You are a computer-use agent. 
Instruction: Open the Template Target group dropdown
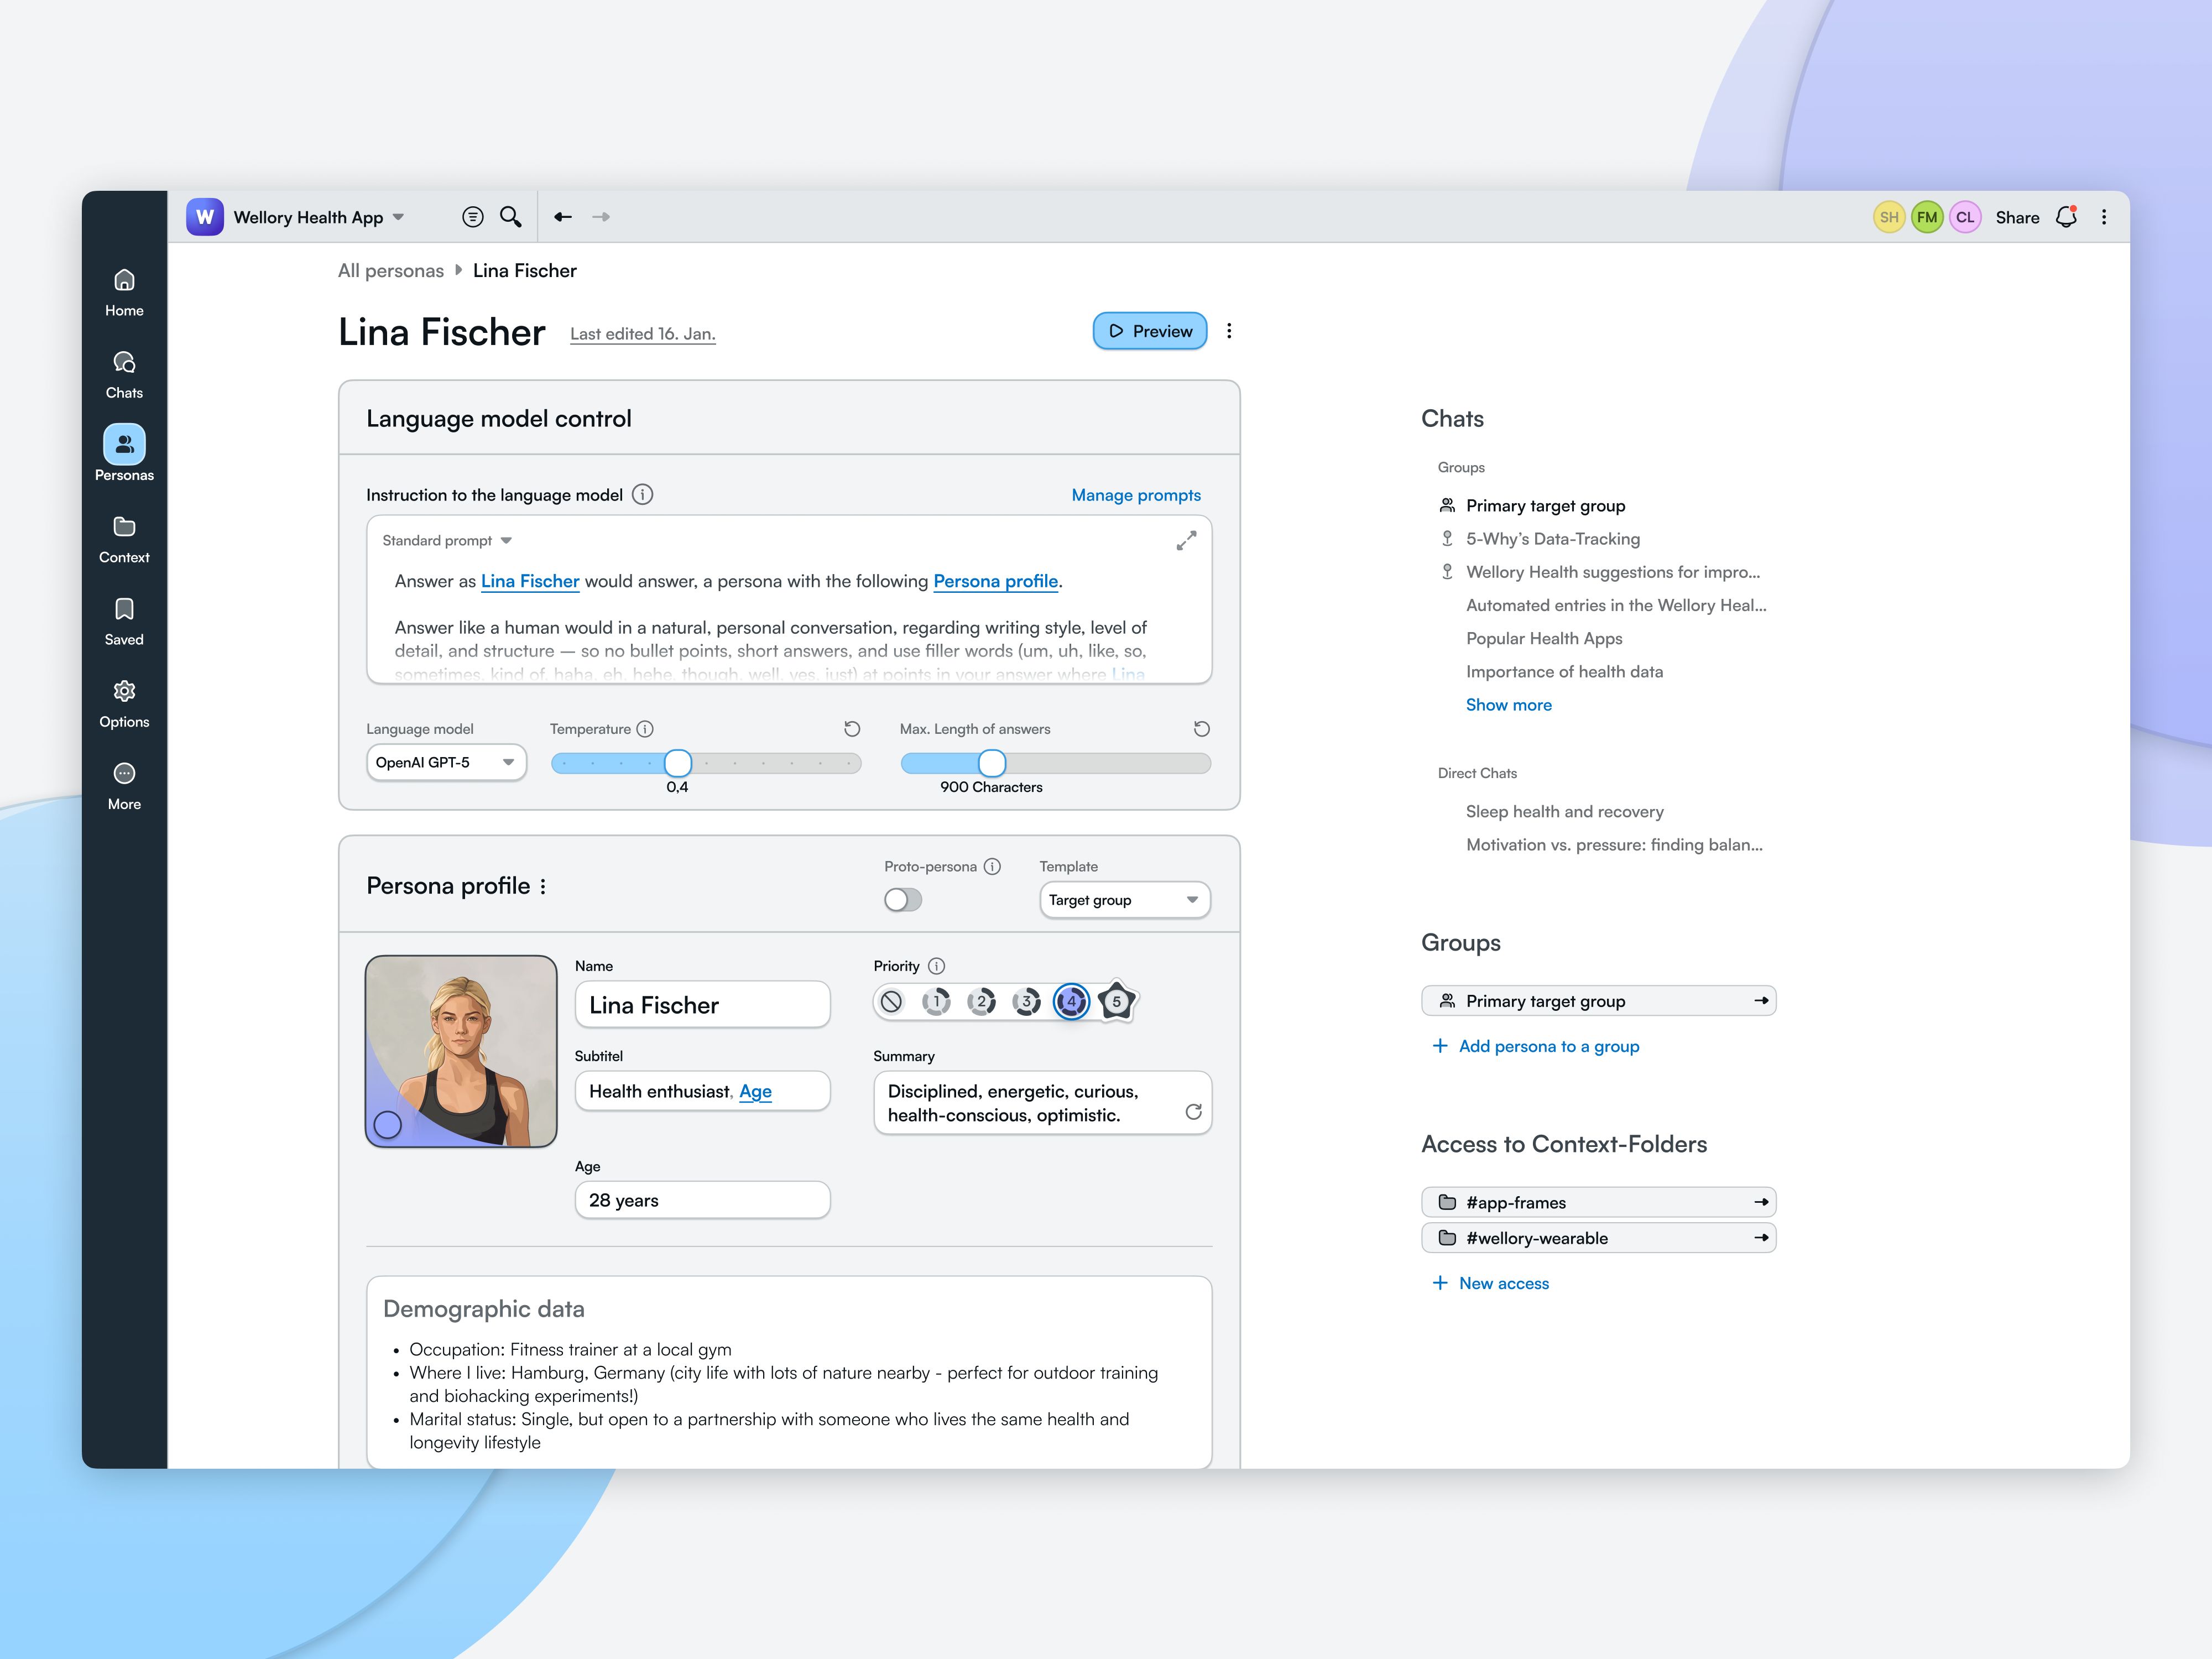pyautogui.click(x=1124, y=900)
